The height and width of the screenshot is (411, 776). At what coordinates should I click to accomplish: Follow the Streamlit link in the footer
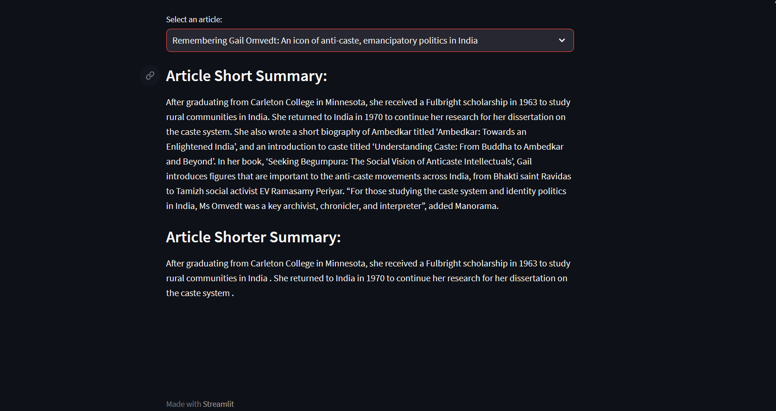click(219, 404)
